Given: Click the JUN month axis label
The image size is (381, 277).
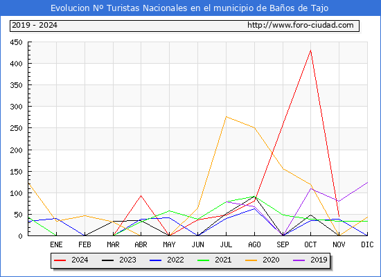Looking at the screenshot, I should click(198, 244).
